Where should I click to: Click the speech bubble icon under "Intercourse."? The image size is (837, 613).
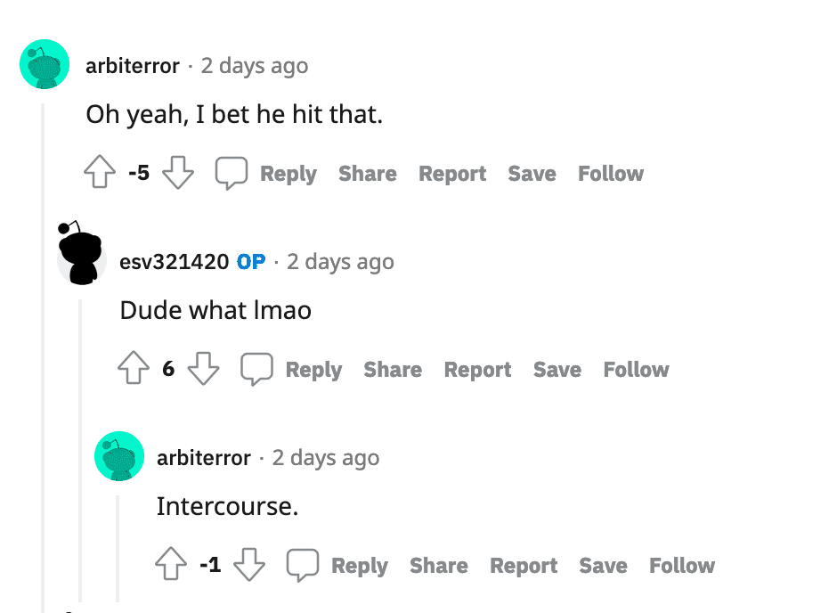pos(302,565)
